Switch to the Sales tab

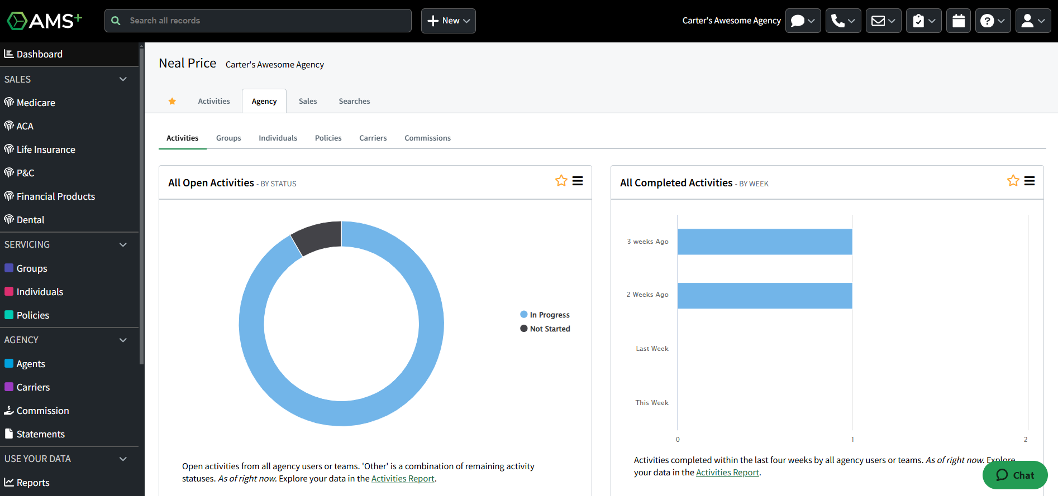coord(308,101)
